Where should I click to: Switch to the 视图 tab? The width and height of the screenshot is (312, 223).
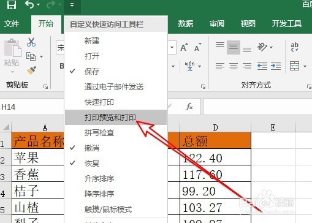[248, 24]
